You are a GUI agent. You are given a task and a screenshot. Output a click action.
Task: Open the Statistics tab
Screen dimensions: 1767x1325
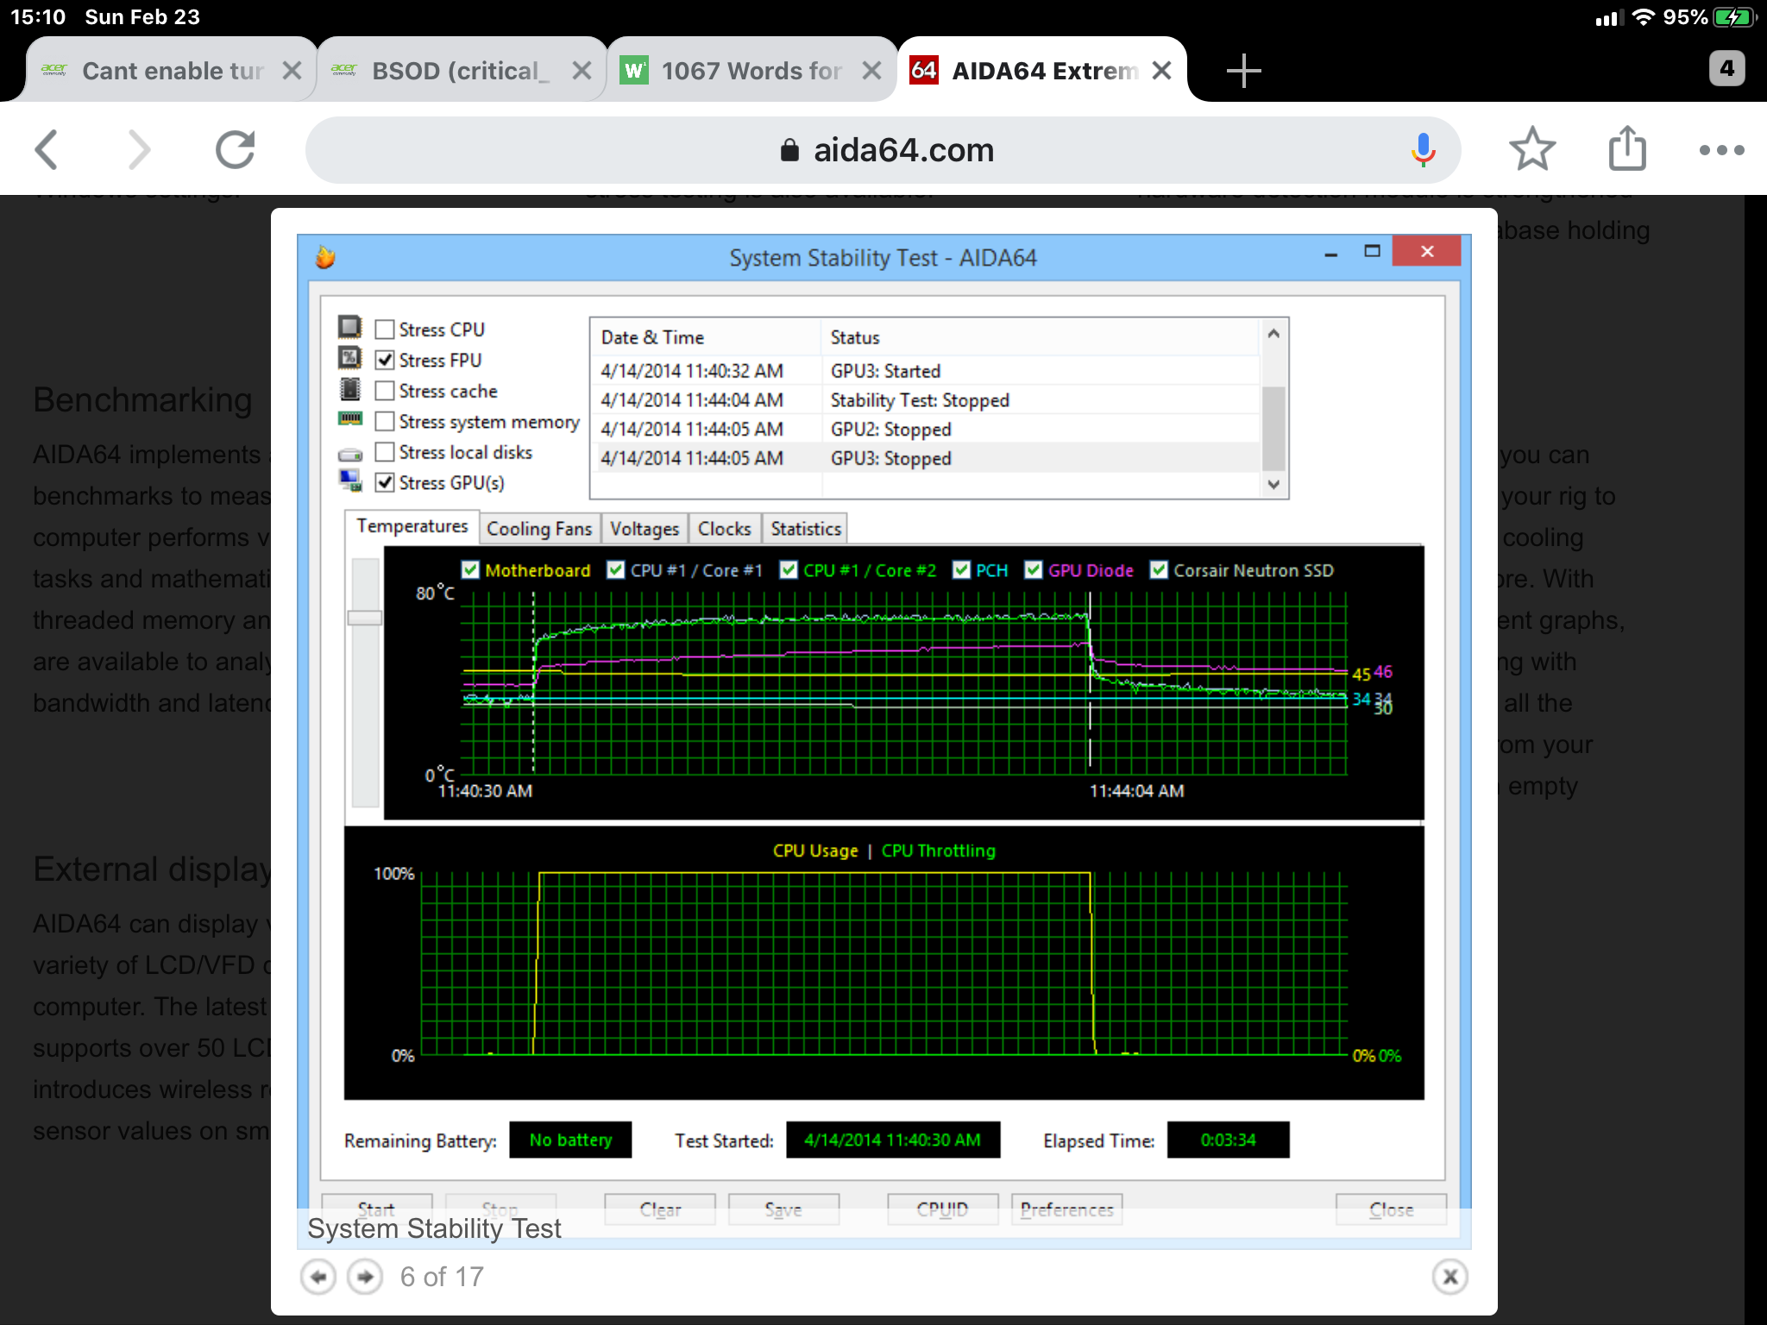[806, 529]
